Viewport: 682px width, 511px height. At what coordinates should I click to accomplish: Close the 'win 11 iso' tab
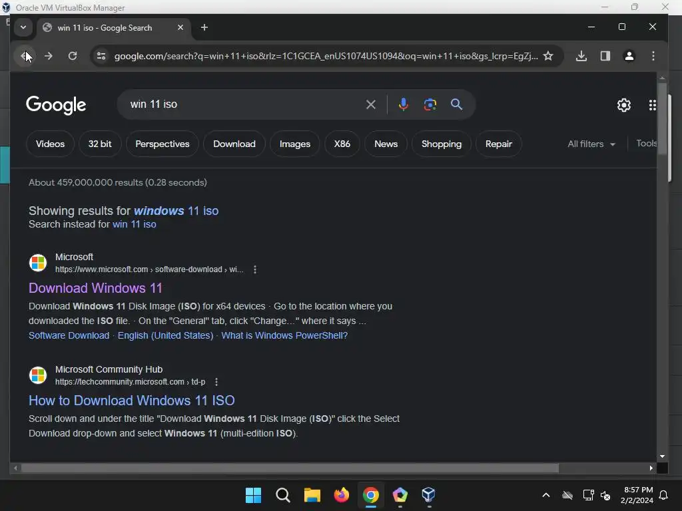point(180,27)
